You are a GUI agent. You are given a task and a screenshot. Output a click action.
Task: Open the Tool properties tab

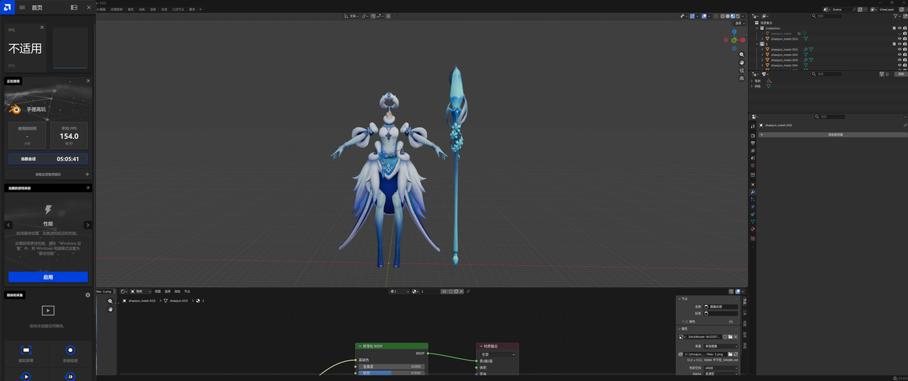753,126
